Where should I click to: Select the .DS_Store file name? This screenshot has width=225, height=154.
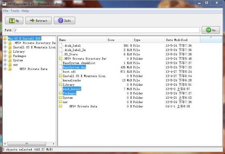pos(70,54)
